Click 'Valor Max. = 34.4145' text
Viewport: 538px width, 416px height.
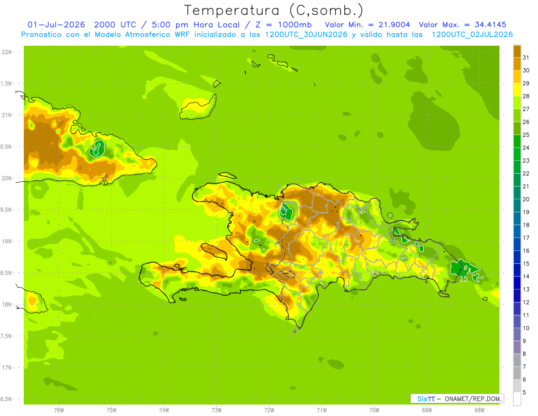tap(462, 25)
